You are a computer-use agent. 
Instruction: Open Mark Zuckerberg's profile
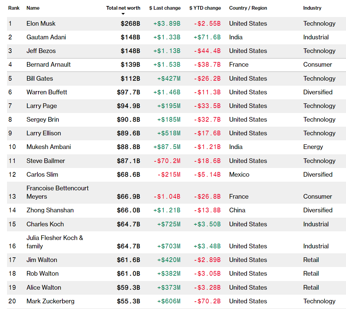(50, 301)
